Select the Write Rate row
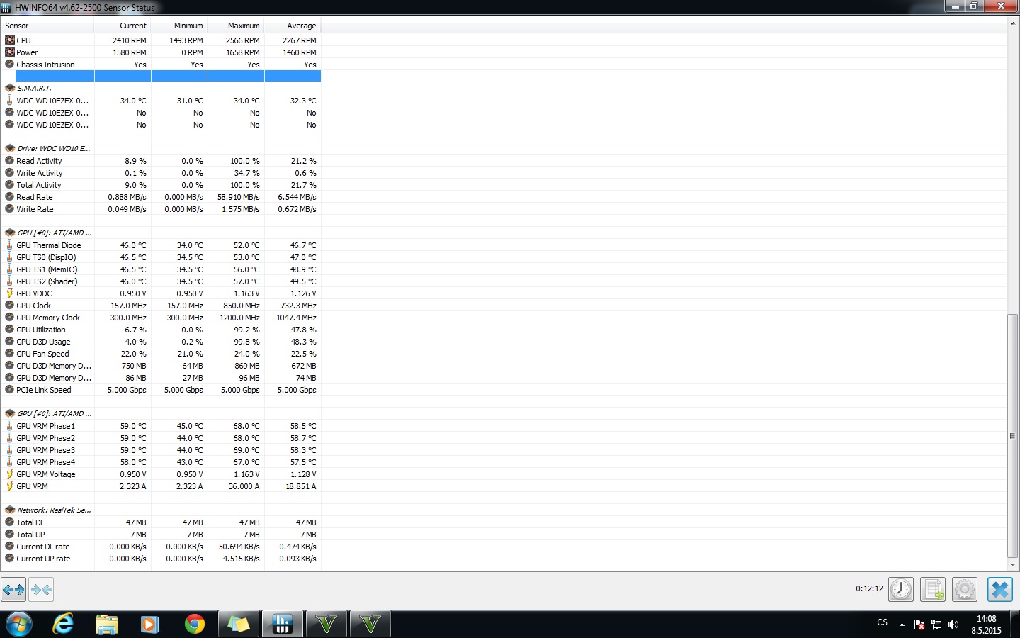Viewport: 1020px width, 638px height. pos(161,209)
